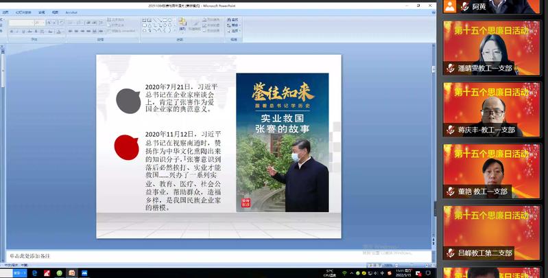Image resolution: width=548 pixels, height=278 pixels.
Task: Open the Arrange (排列) menu
Action: 182,25
